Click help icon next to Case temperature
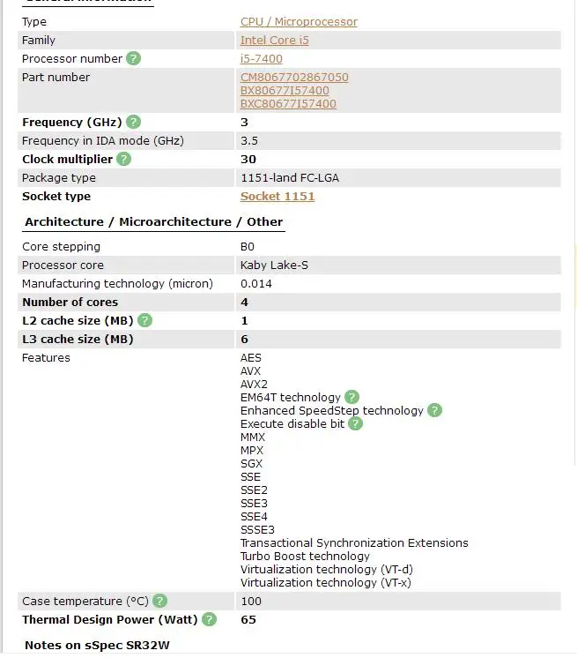The height and width of the screenshot is (658, 577). [x=159, y=601]
